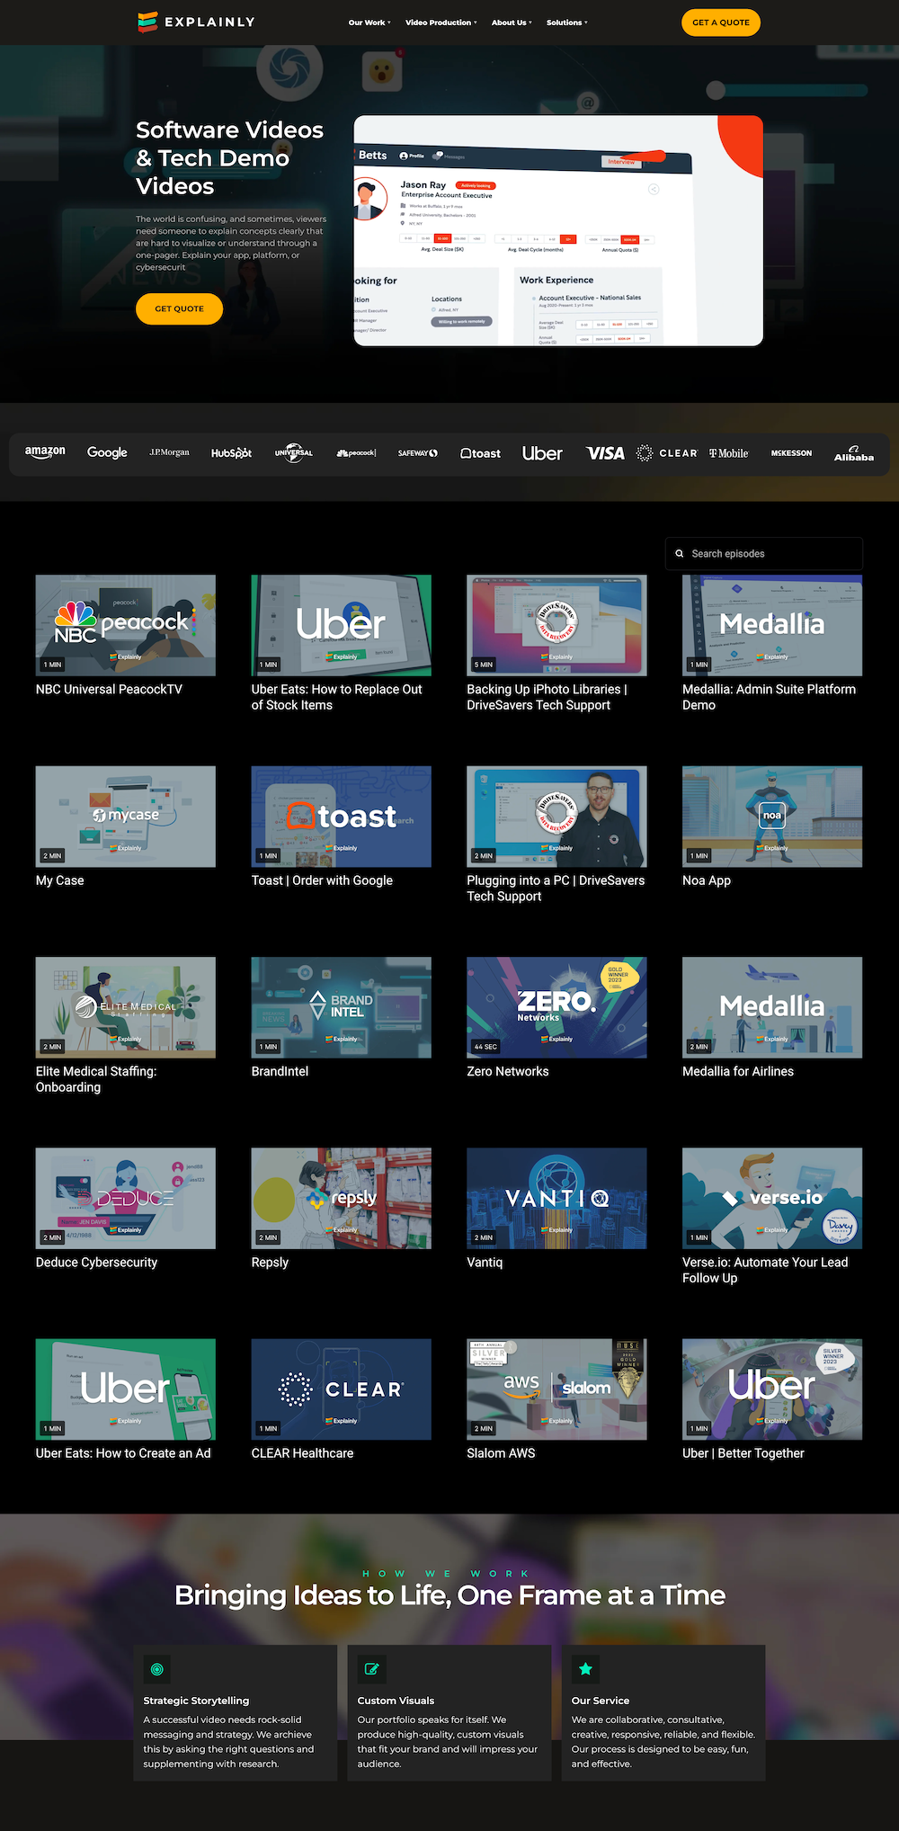The height and width of the screenshot is (1831, 899).
Task: Open the Repsly video thumbnail
Action: (342, 1198)
